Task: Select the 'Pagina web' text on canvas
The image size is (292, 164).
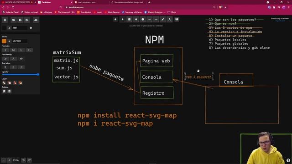Action: point(156,61)
